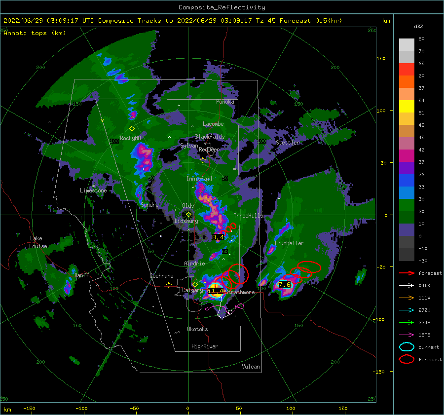Screen dimensions: 444x415
Task: Click the Didsbury city label
Action: tap(186, 221)
